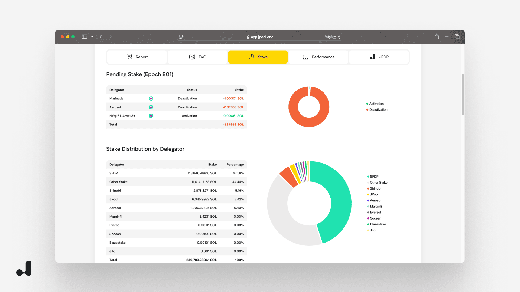The image size is (520, 292).
Task: Click the page vertical scrollbar thumb
Action: pyautogui.click(x=463, y=95)
